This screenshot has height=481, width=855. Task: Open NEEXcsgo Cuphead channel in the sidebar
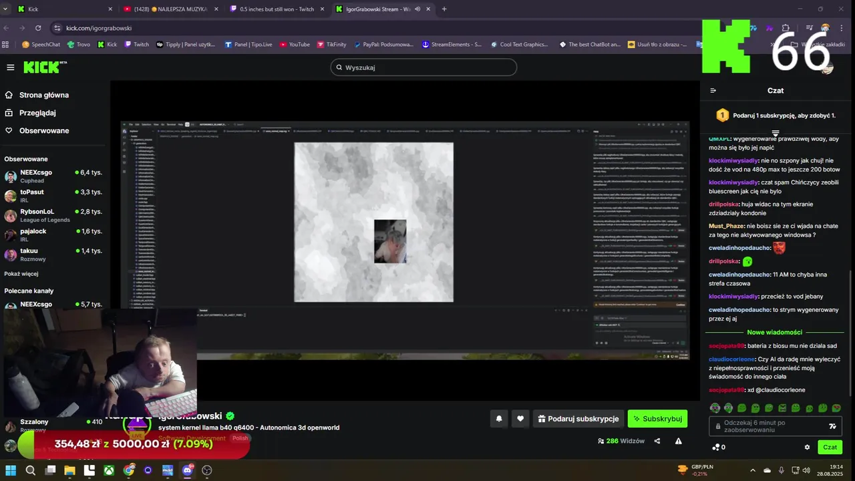point(53,176)
